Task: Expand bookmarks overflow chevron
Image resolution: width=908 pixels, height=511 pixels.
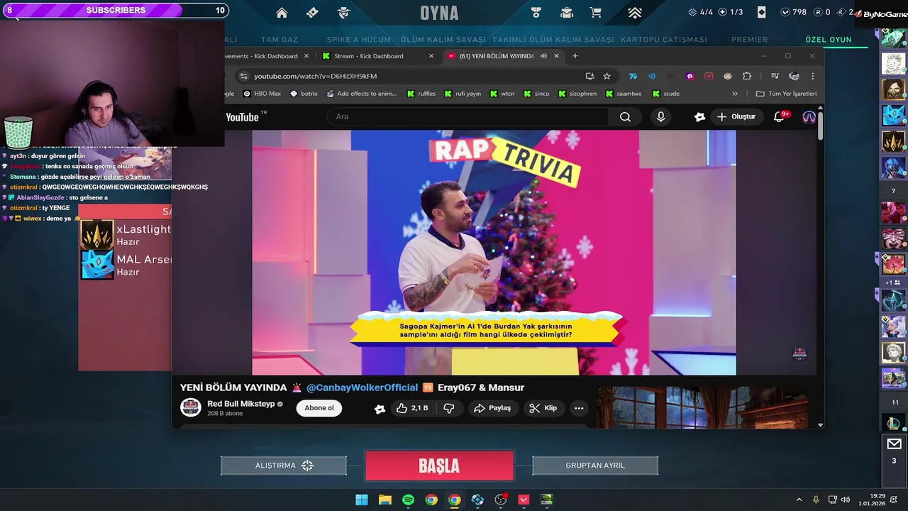Action: pyautogui.click(x=735, y=94)
